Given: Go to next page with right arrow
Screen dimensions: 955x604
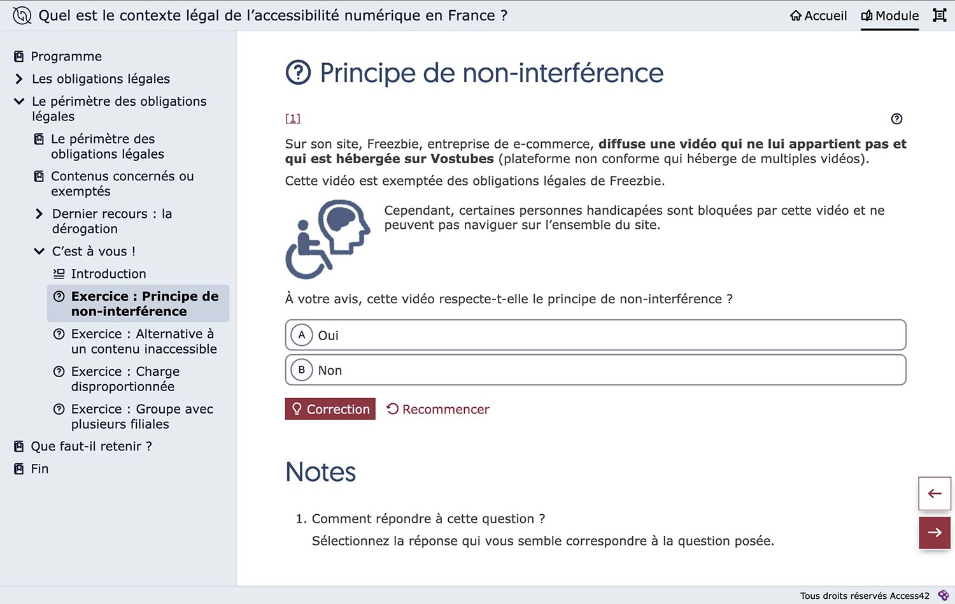Looking at the screenshot, I should pos(935,533).
